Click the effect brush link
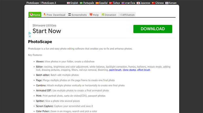The image size is (203, 113). (143, 70)
